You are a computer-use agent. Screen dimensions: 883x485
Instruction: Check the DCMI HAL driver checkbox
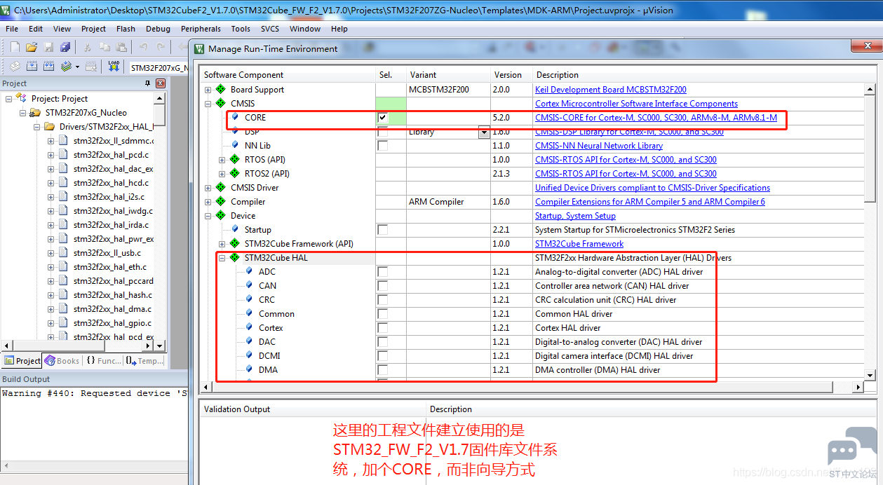click(x=382, y=356)
